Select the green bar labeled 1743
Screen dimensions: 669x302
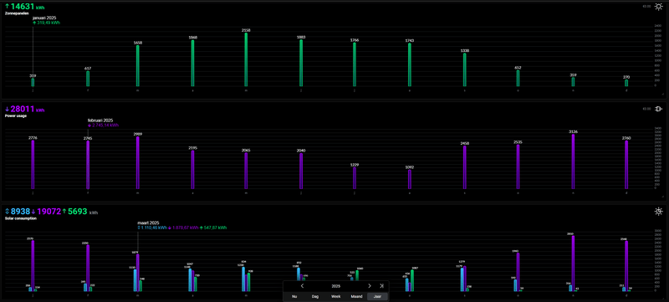pyautogui.click(x=410, y=65)
